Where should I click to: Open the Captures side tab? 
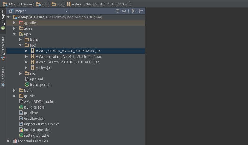point(3,77)
